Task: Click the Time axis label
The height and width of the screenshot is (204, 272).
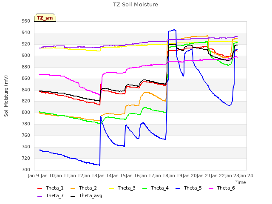Action: click(241, 182)
